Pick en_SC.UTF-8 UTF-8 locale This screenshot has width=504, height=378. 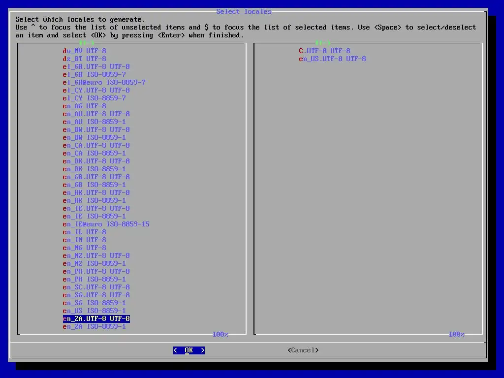(x=96, y=287)
